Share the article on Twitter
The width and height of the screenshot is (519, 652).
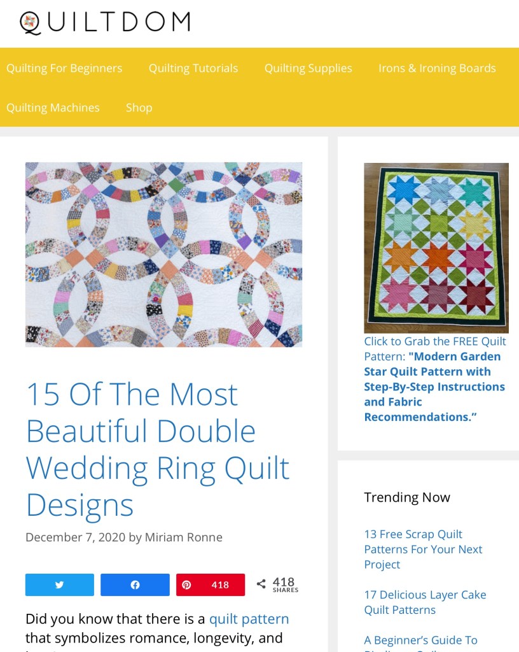(60, 585)
